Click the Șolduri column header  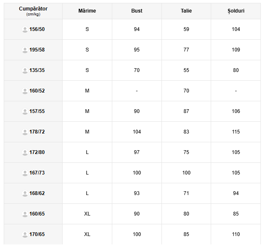point(236,11)
